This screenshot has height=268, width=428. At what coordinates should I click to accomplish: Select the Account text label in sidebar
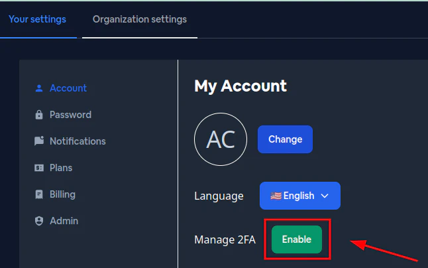point(68,88)
